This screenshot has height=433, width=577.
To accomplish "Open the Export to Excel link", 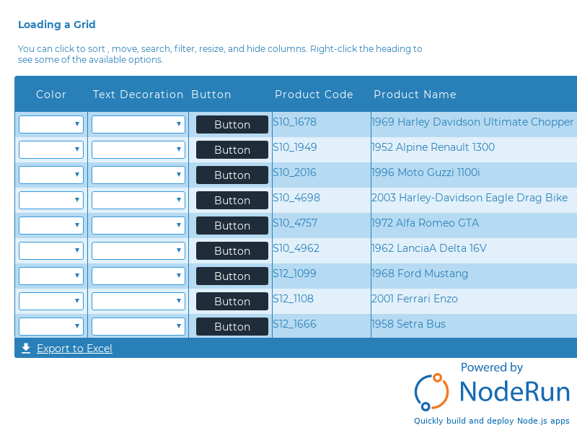I will click(74, 349).
